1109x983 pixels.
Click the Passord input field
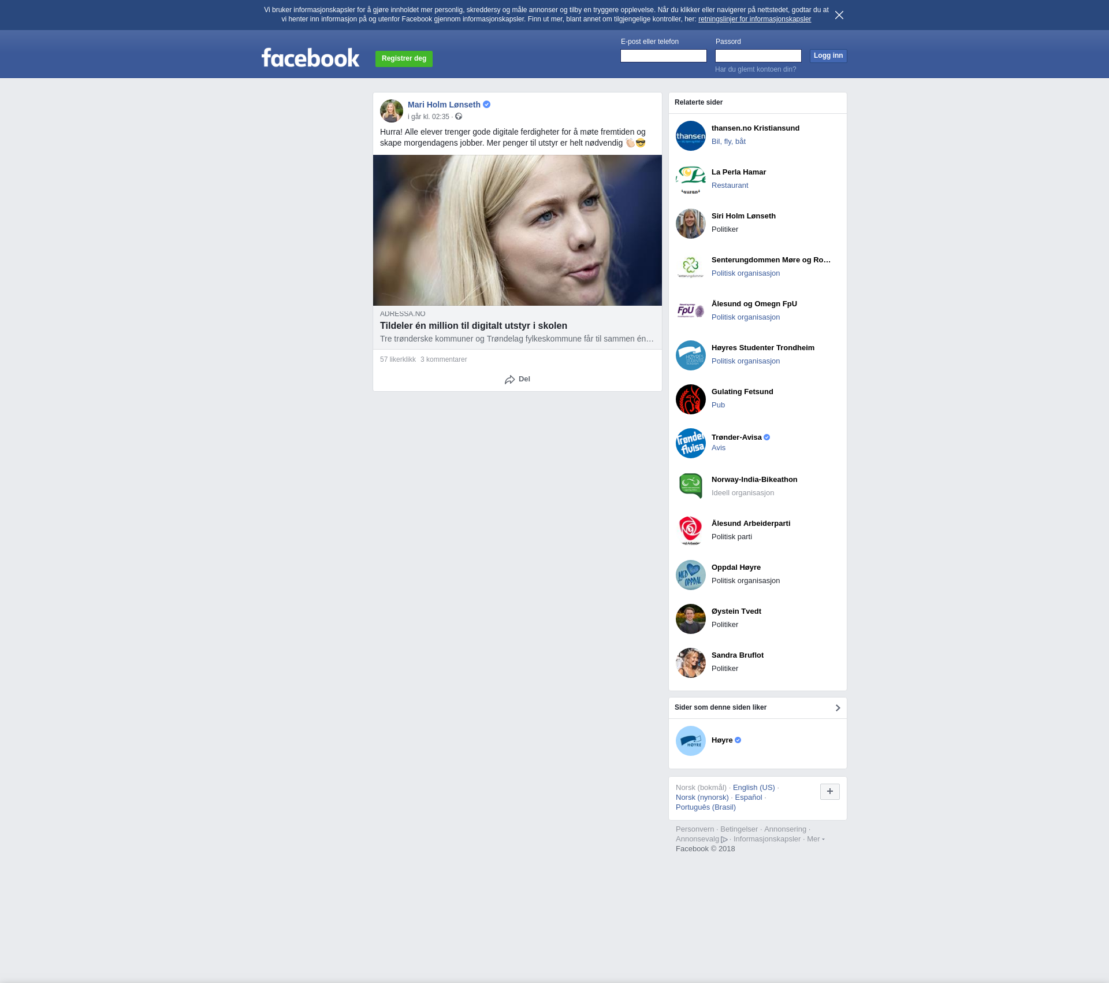(758, 56)
